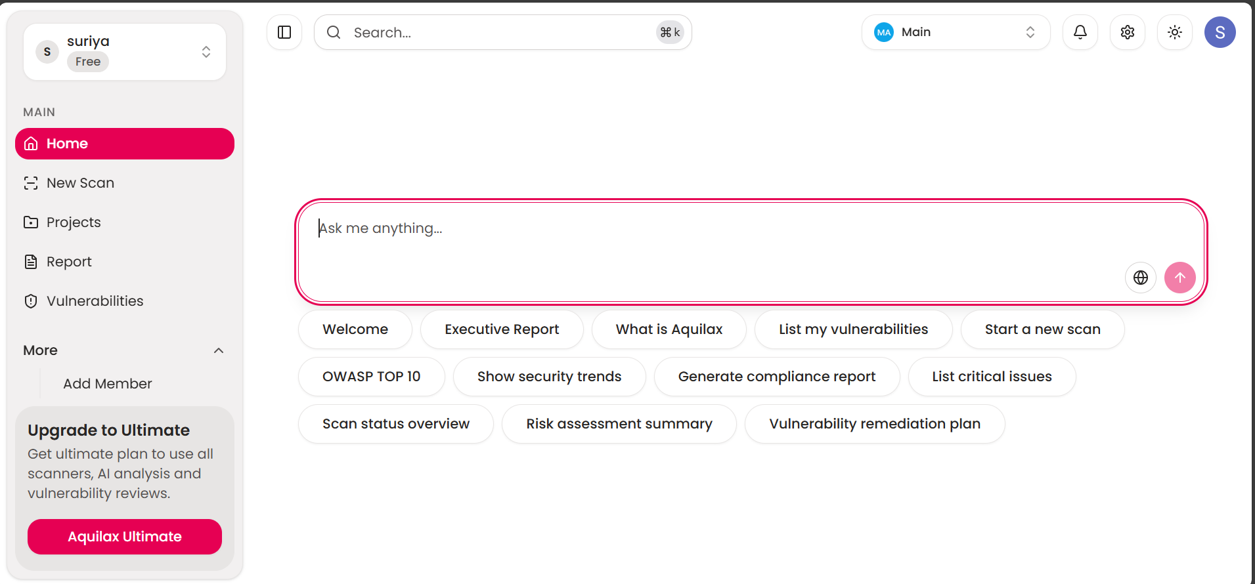This screenshot has width=1255, height=584.
Task: Choose Start a new scan suggestion
Action: tap(1043, 329)
